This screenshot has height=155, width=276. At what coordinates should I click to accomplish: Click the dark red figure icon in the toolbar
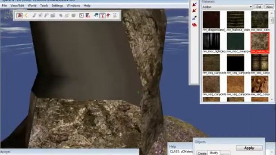coord(108,15)
